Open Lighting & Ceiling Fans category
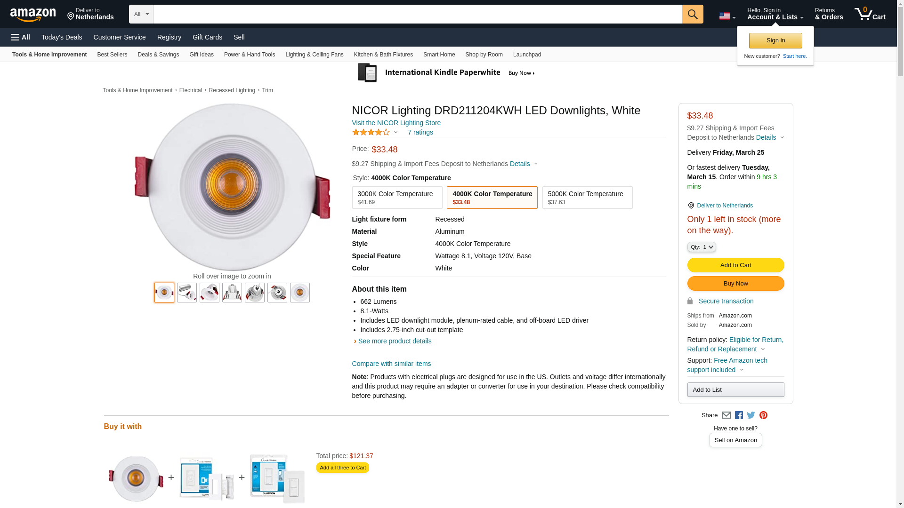This screenshot has width=904, height=508. (x=314, y=55)
